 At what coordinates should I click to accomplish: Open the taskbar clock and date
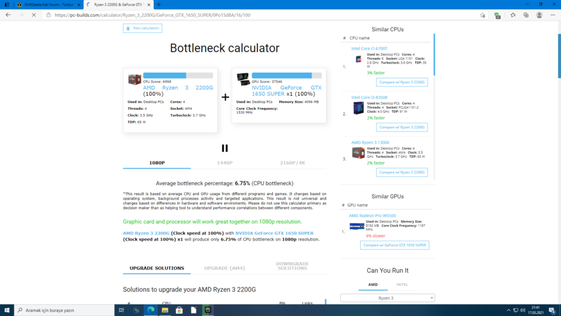coord(535,310)
